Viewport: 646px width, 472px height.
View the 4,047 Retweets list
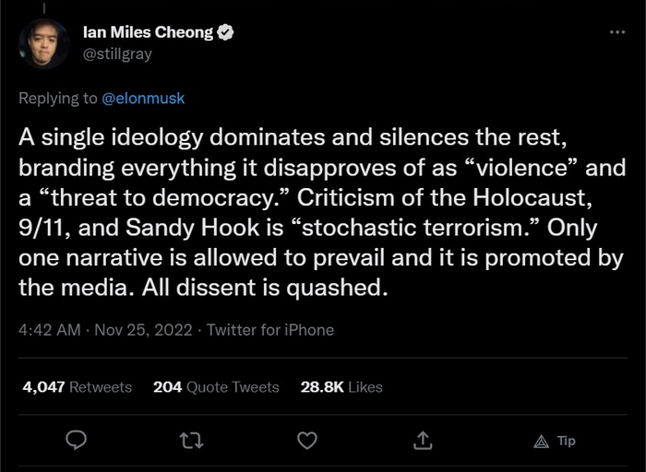tap(78, 387)
